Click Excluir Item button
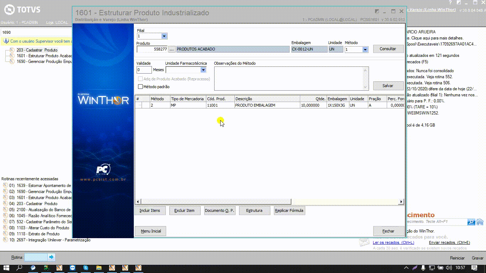The width and height of the screenshot is (486, 273). pyautogui.click(x=185, y=210)
